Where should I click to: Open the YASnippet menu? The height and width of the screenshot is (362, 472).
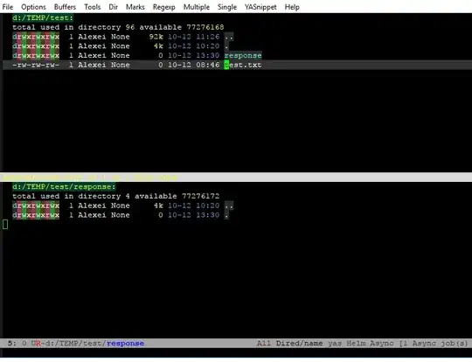point(260,7)
